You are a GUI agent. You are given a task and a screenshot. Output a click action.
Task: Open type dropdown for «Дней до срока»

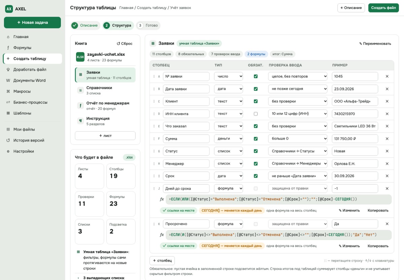pos(229,189)
